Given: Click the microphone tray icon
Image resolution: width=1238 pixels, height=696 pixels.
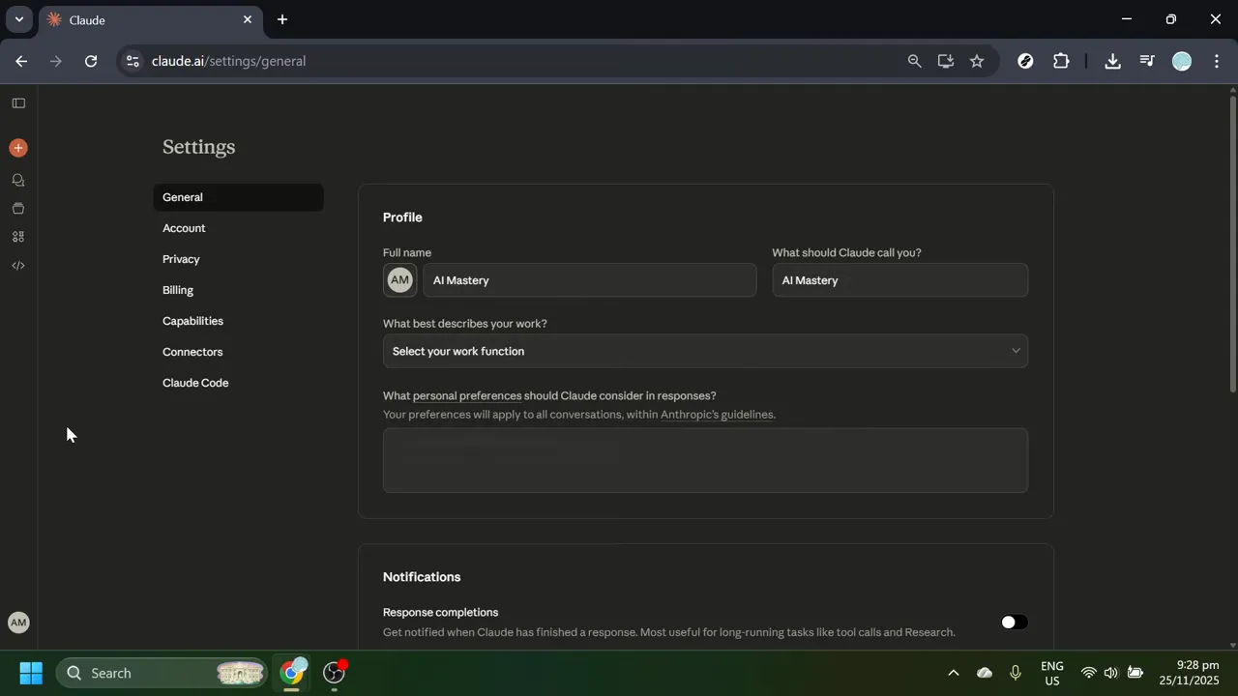Looking at the screenshot, I should coord(1015,673).
